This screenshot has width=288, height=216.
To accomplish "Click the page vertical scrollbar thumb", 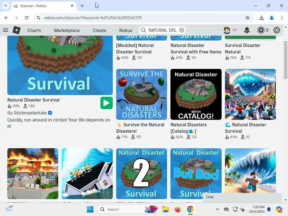I will pos(285,60).
